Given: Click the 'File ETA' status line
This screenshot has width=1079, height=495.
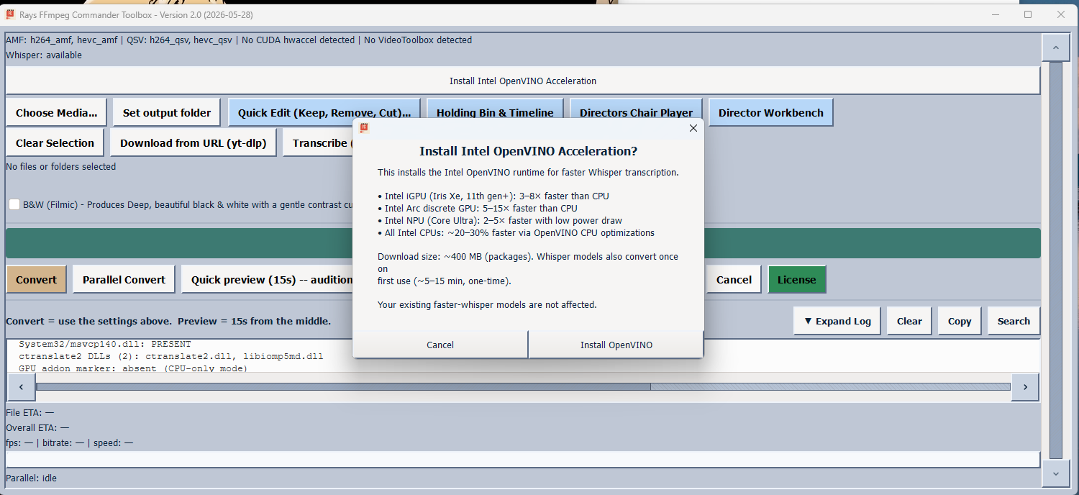Looking at the screenshot, I should [x=29, y=412].
